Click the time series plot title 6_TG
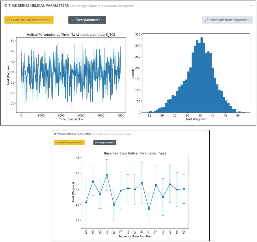The height and width of the screenshot is (242, 257). pos(71,35)
